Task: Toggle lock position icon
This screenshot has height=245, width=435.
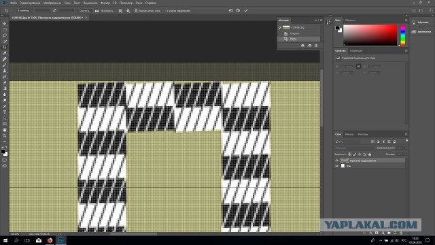Action: tap(360, 154)
